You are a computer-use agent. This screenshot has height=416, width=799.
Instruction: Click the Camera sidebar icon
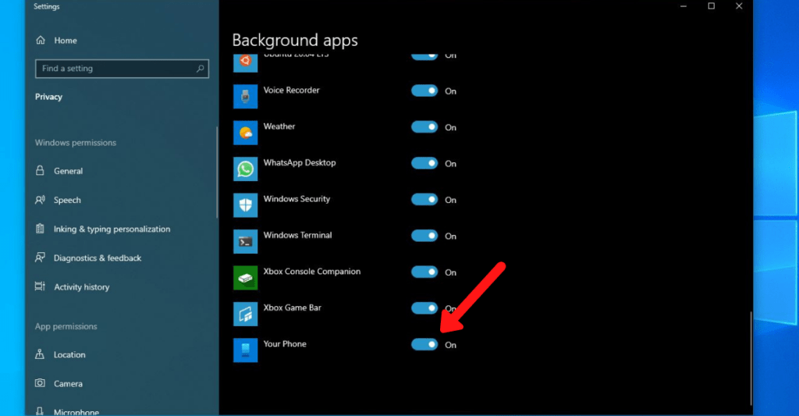tap(40, 383)
